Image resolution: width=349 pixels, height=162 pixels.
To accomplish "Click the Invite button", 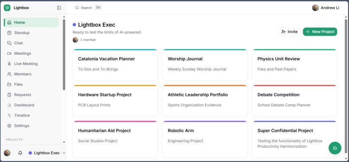I will (x=289, y=32).
